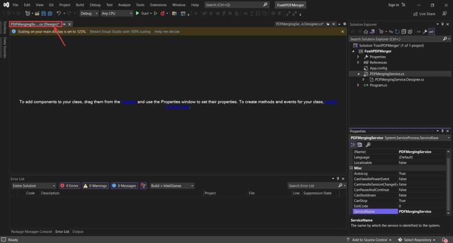Click the Undo arrow icon

pyautogui.click(x=59, y=13)
